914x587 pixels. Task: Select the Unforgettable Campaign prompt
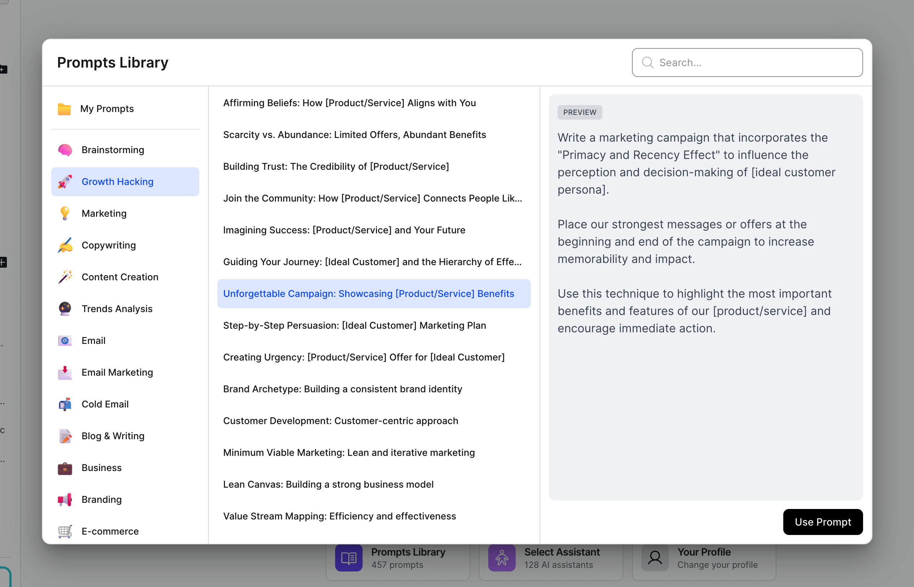tap(368, 293)
